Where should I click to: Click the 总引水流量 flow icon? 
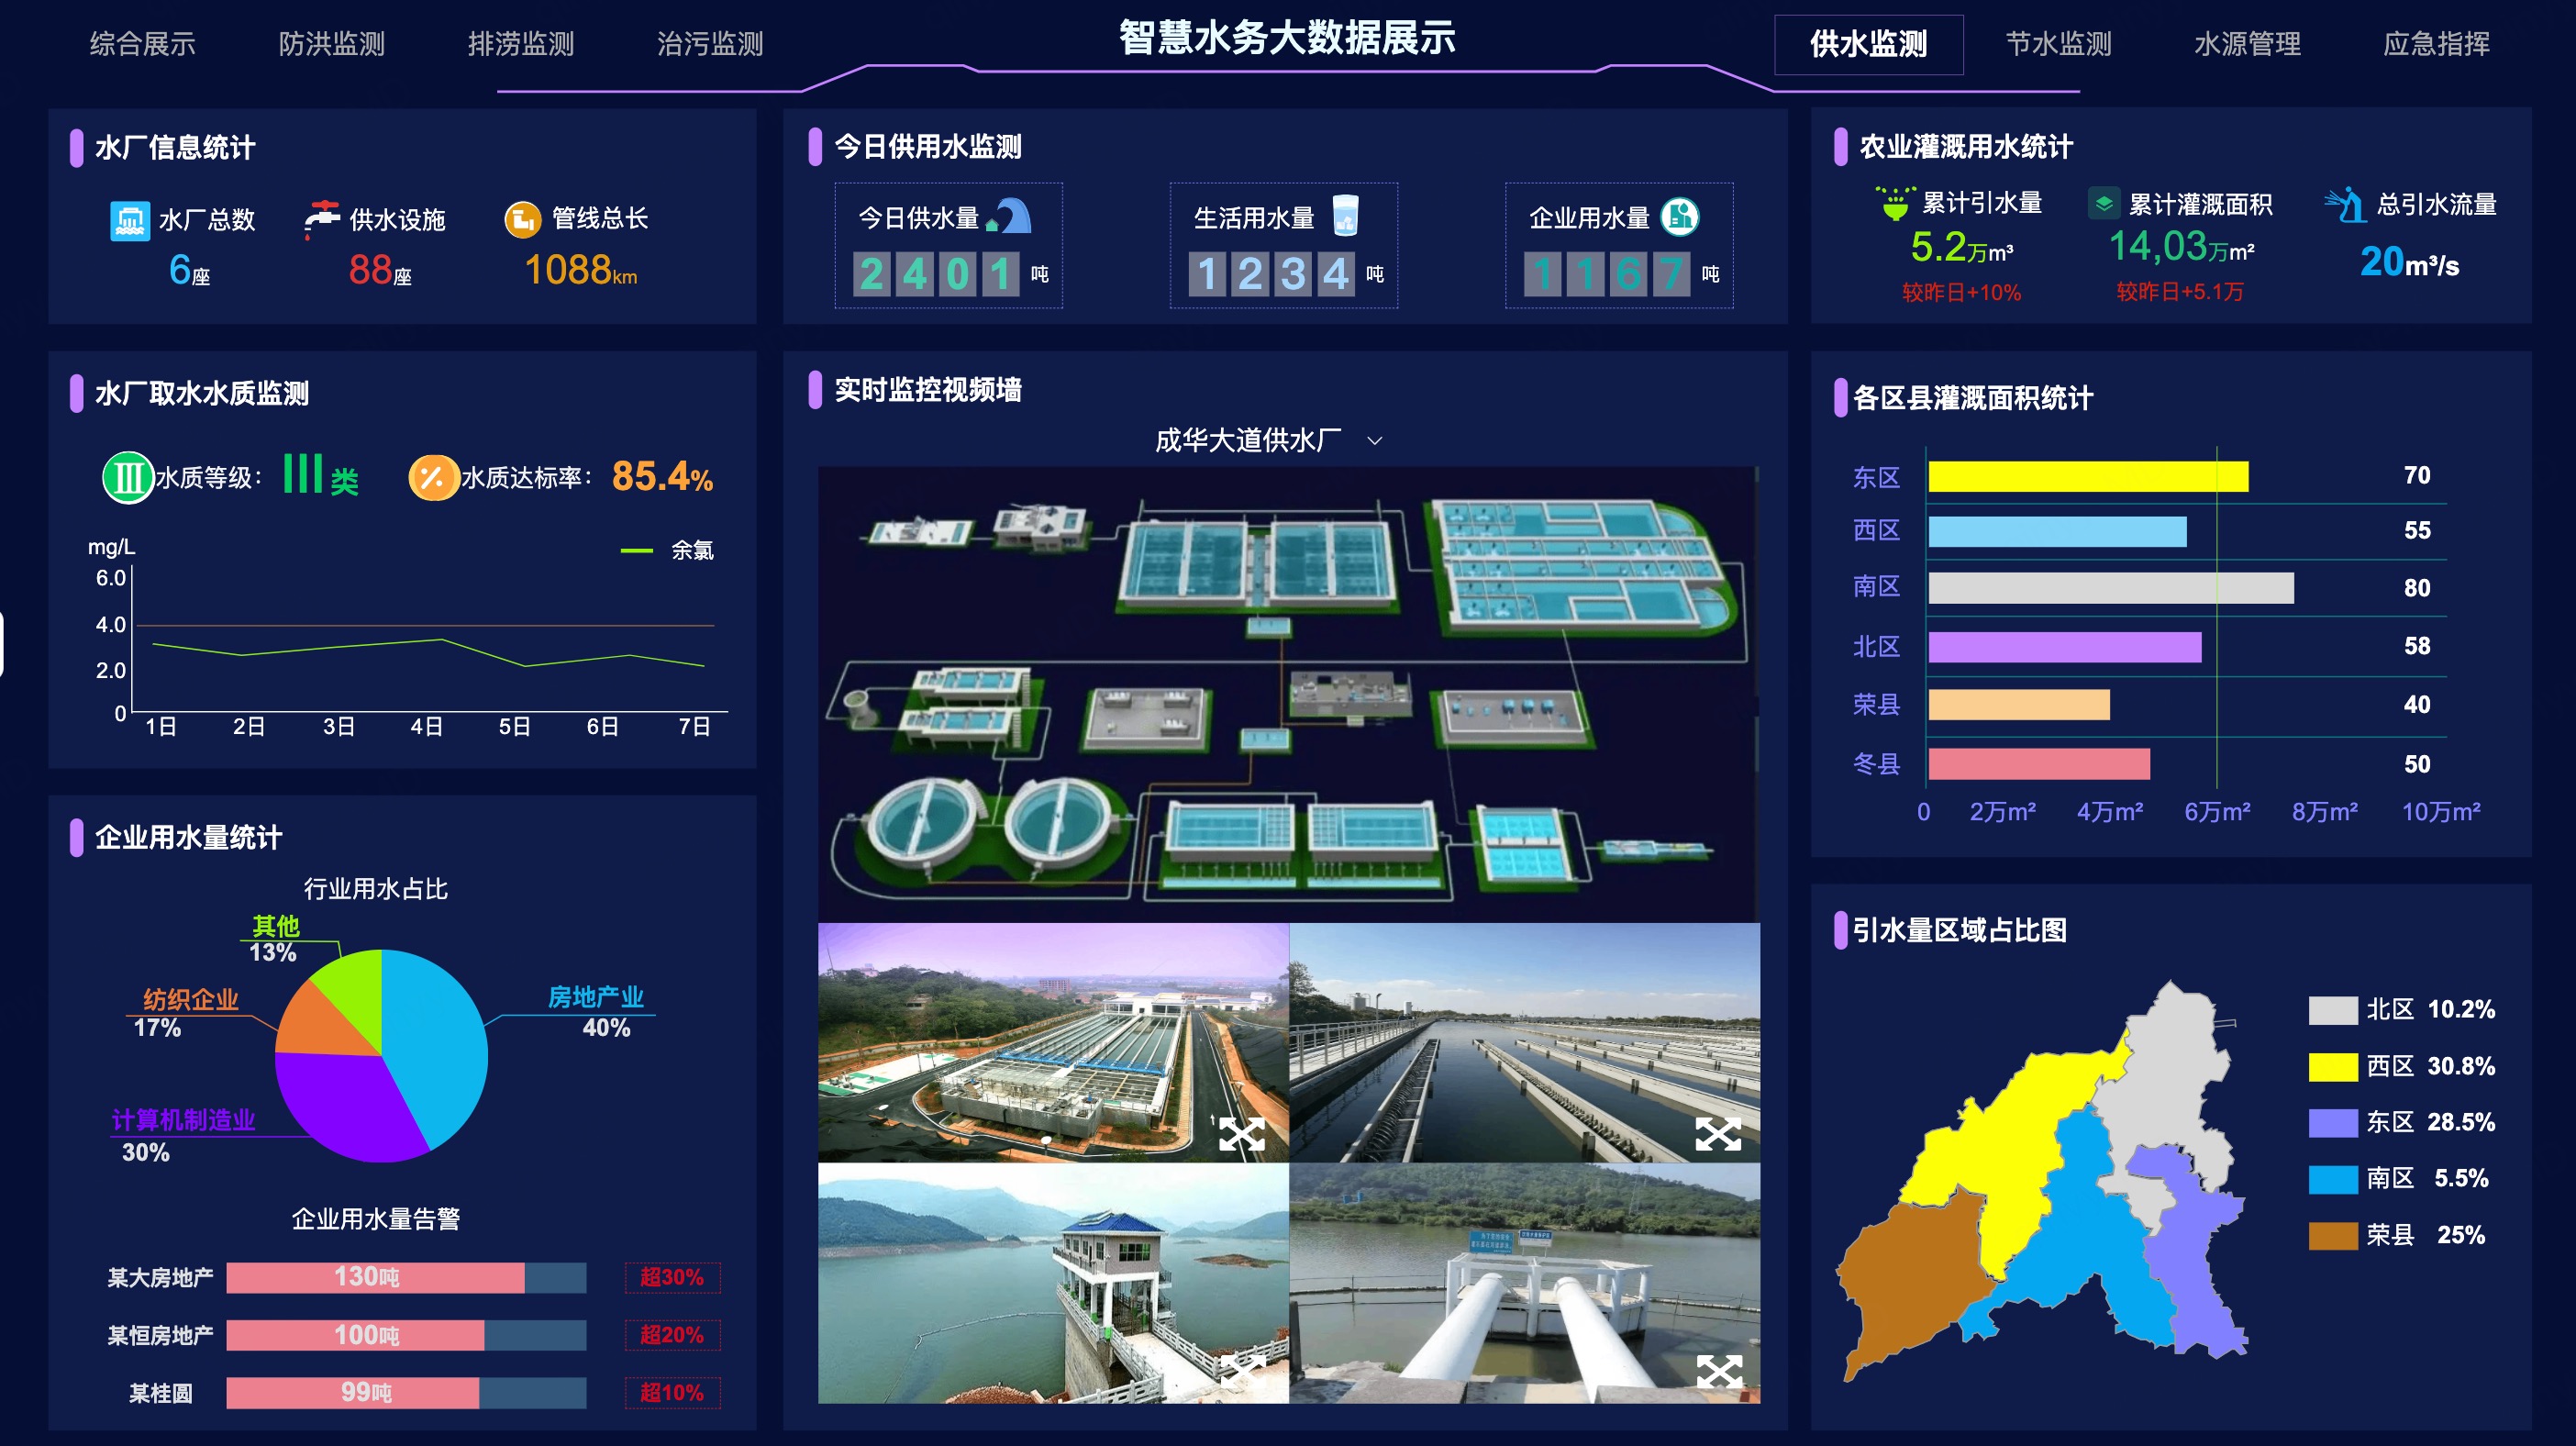click(2345, 205)
